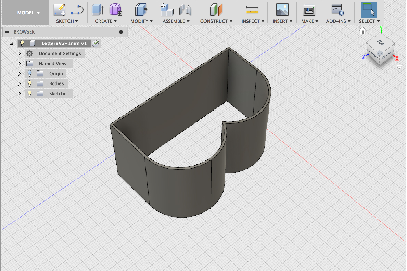Select the Extrude tool icon
407x271 pixels.
[98, 10]
